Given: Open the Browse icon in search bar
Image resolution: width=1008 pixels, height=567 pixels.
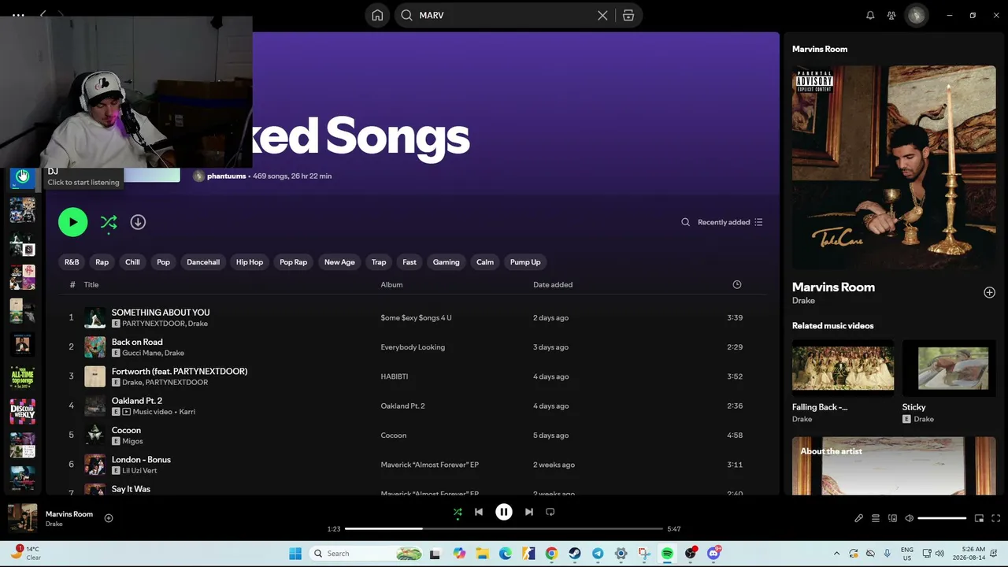Looking at the screenshot, I should tap(628, 15).
